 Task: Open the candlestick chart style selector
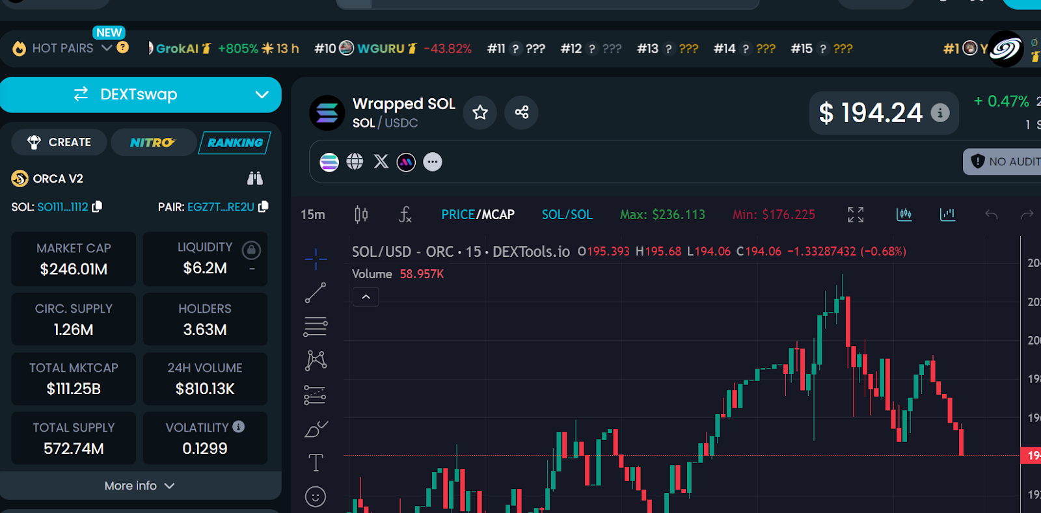coord(361,214)
